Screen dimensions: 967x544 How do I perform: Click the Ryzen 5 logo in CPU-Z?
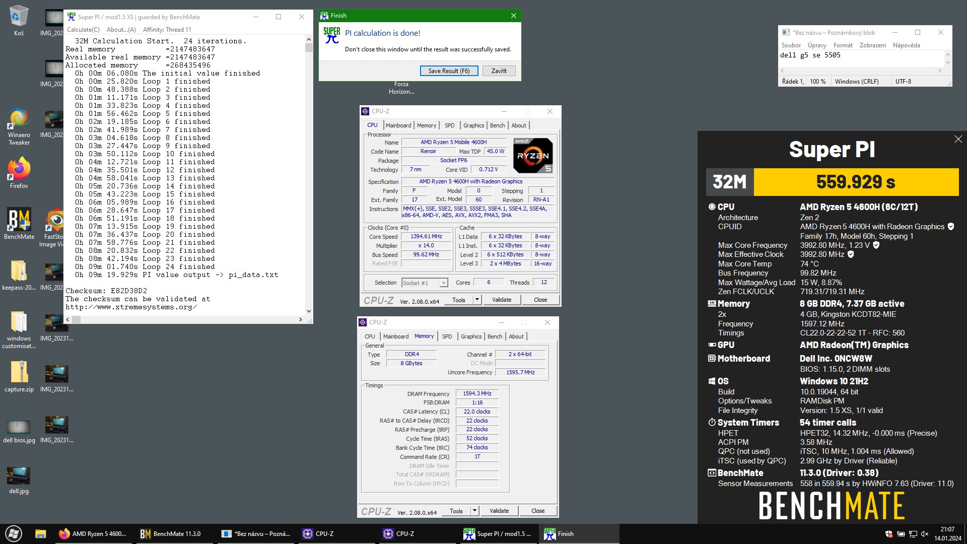coord(533,156)
